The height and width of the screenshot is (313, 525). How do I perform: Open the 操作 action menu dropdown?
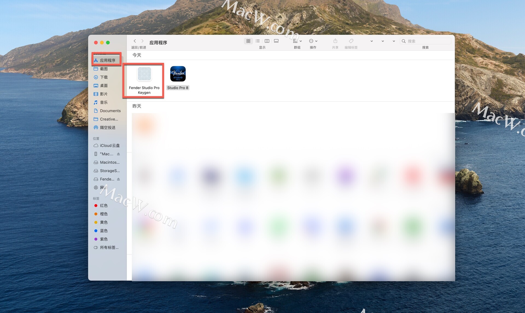313,41
